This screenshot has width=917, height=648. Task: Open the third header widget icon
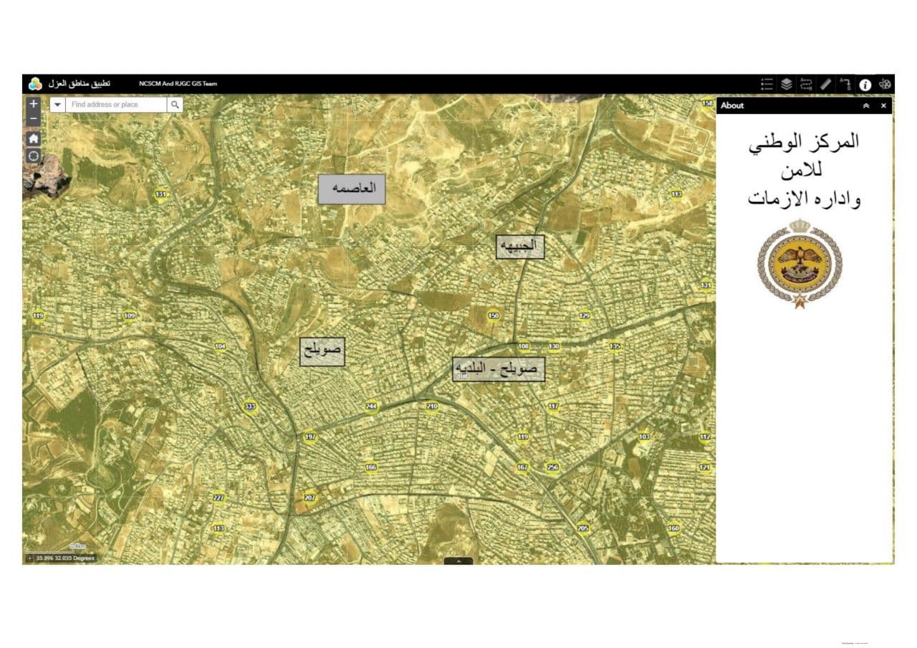(x=806, y=85)
